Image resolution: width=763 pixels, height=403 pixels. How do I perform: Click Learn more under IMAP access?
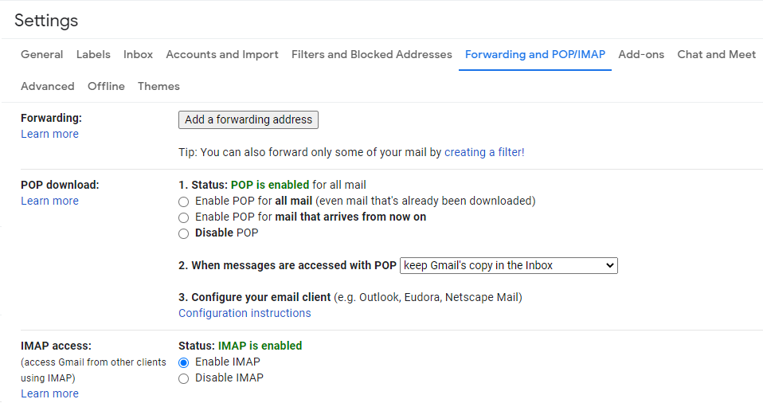[x=49, y=393]
